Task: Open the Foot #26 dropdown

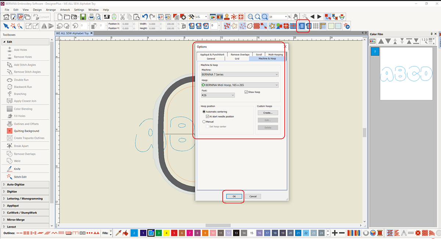Action: pyautogui.click(x=218, y=95)
